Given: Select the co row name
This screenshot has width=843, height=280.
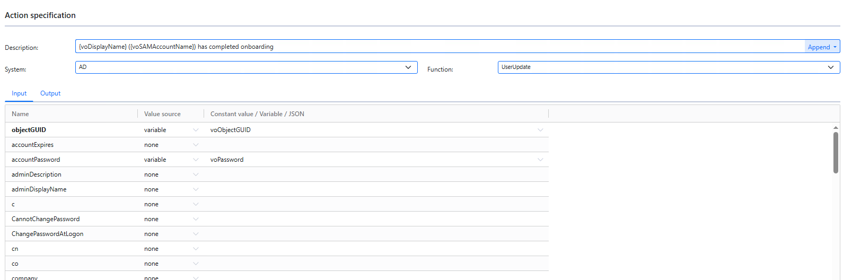Looking at the screenshot, I should point(15,264).
